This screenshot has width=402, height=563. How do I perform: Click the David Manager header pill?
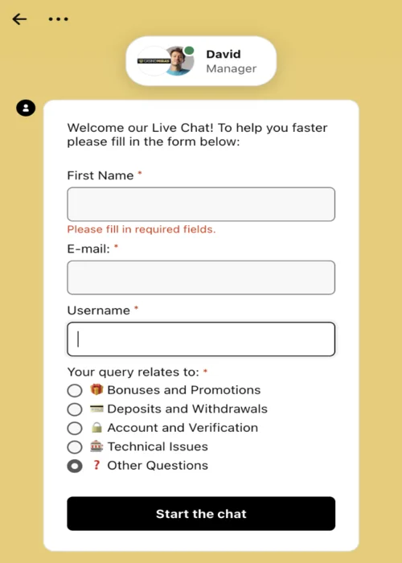[x=201, y=60]
